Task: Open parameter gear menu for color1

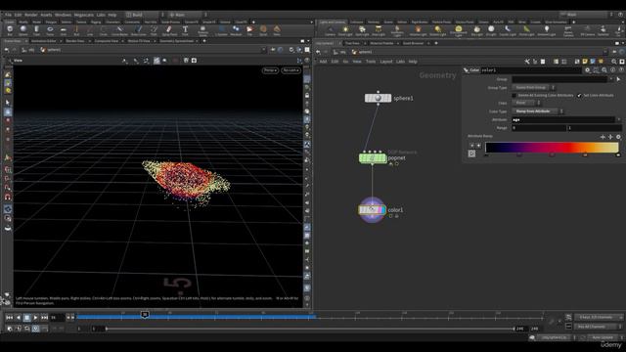Action: click(587, 69)
